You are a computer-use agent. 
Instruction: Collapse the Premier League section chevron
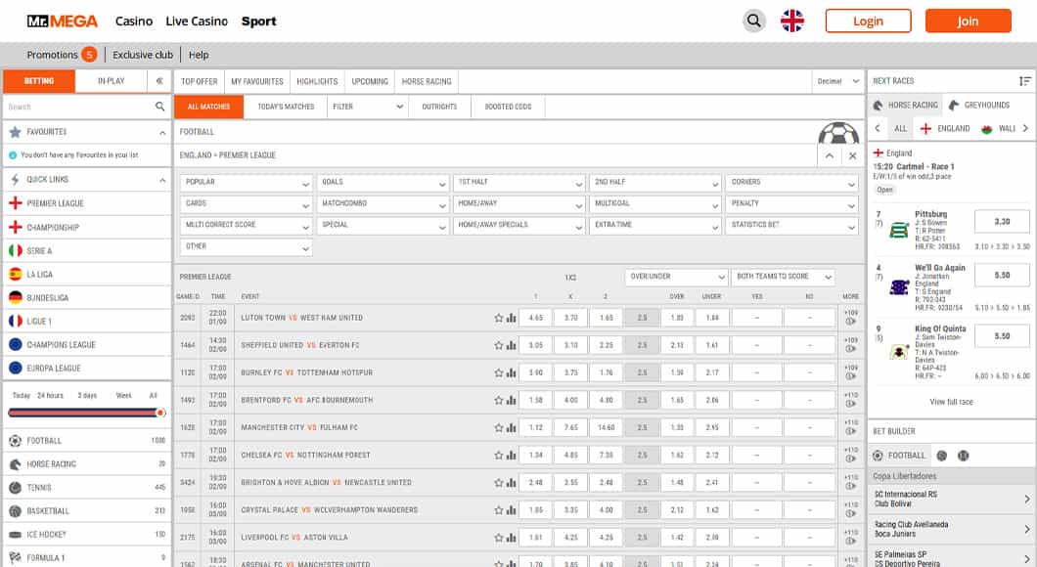click(829, 155)
